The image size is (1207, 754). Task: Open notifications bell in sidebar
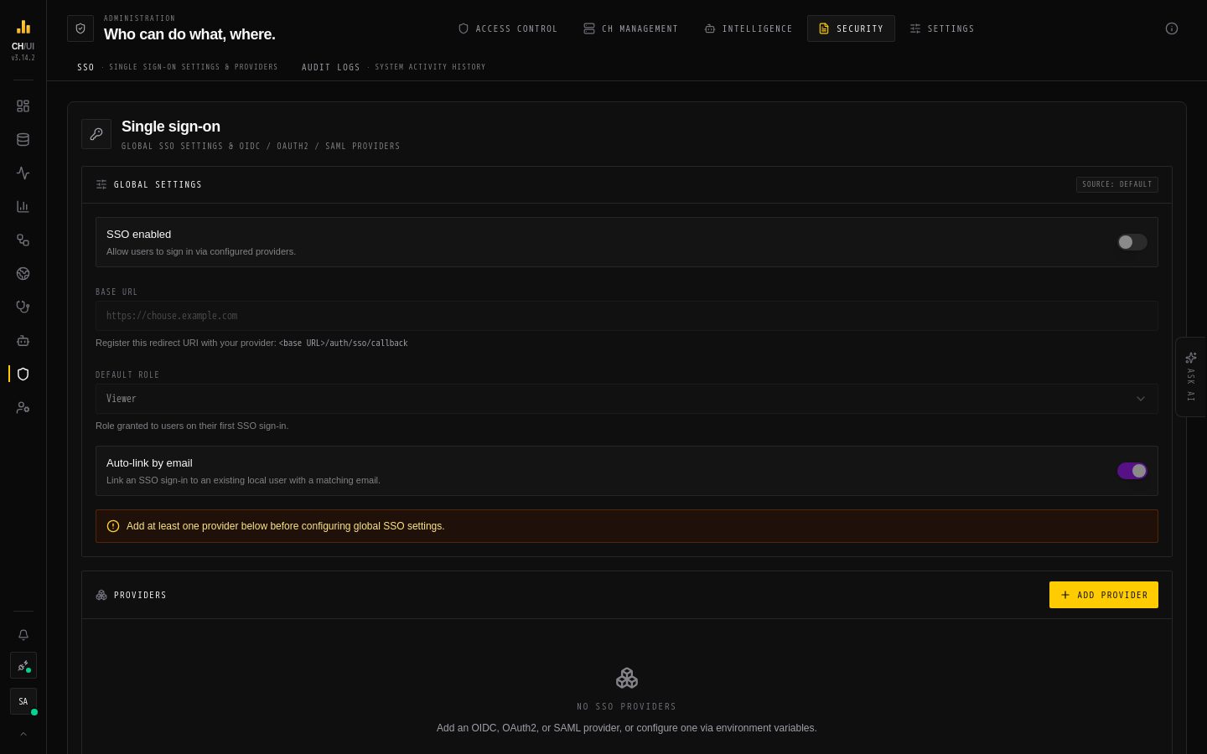point(23,635)
